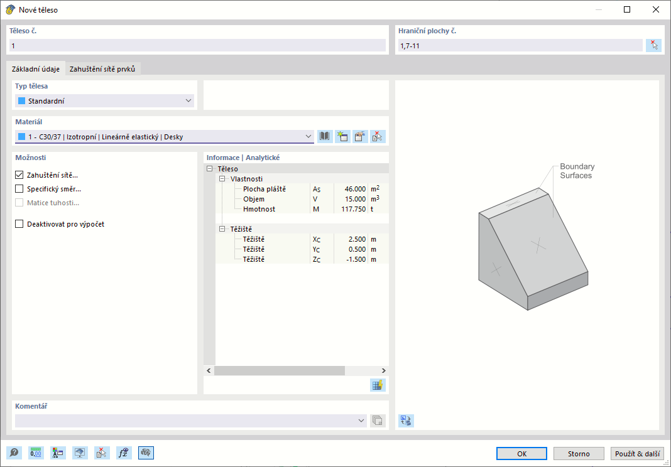This screenshot has height=467, width=671.
Task: Open the material library book icon
Action: point(325,137)
